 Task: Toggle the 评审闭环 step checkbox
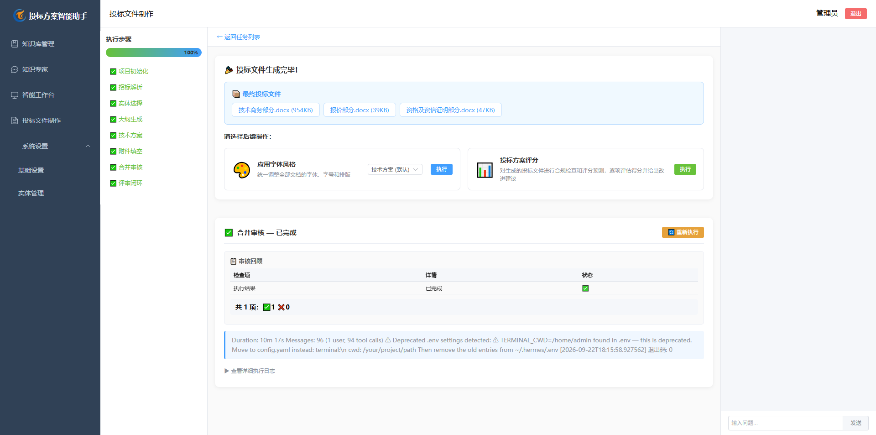pos(113,183)
